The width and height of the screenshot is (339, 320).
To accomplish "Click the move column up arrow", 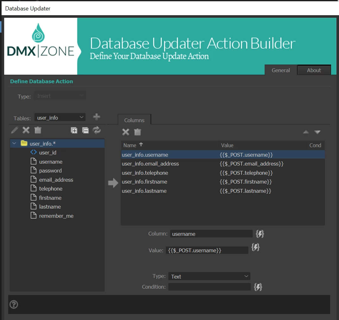I will point(306,132).
